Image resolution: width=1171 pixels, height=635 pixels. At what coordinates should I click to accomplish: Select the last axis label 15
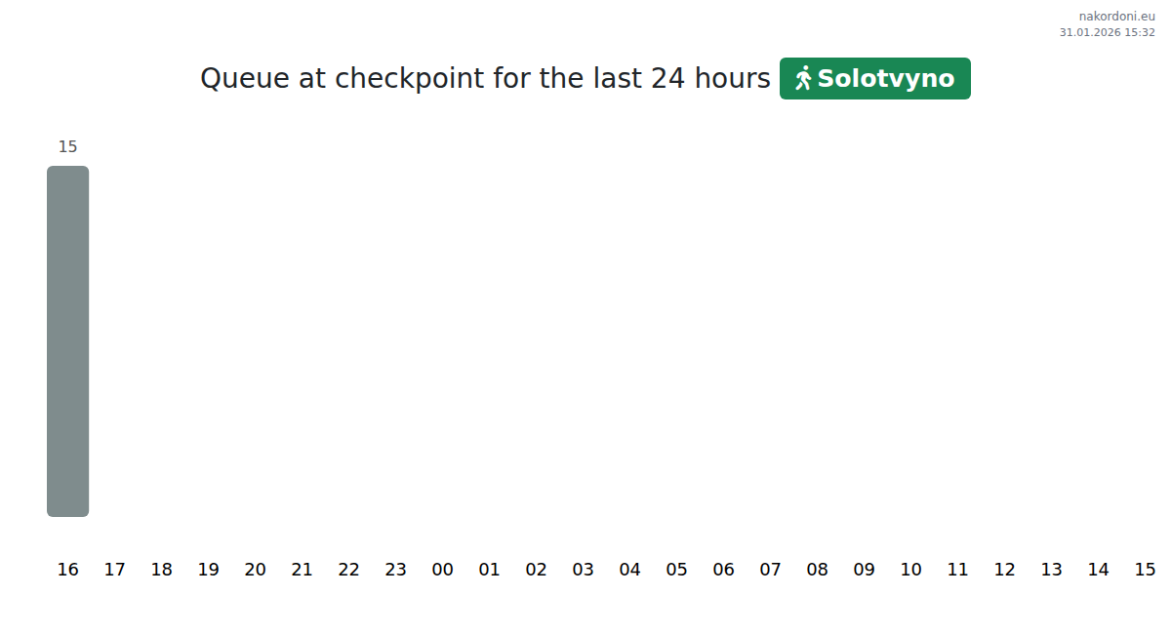coord(1145,570)
